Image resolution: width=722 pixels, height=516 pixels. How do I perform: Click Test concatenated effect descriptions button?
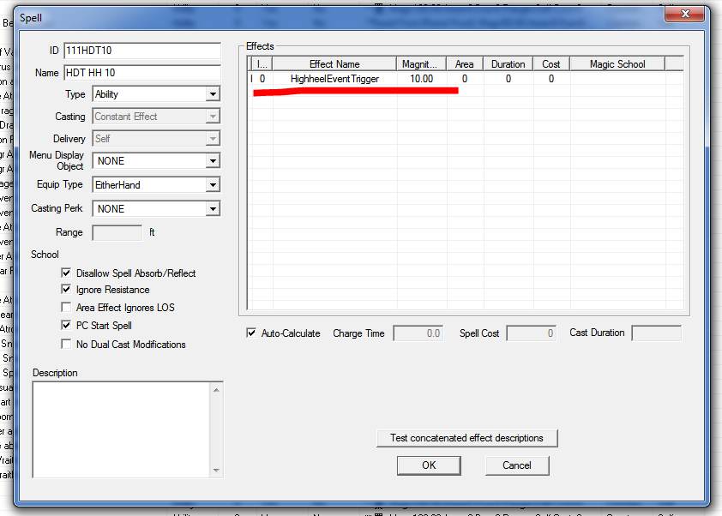pyautogui.click(x=467, y=438)
